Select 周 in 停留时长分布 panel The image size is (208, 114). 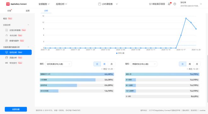(x=190, y=64)
